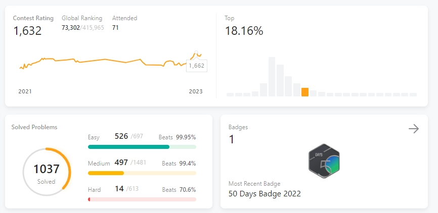Click the 1,662 rating tooltip

click(x=196, y=66)
